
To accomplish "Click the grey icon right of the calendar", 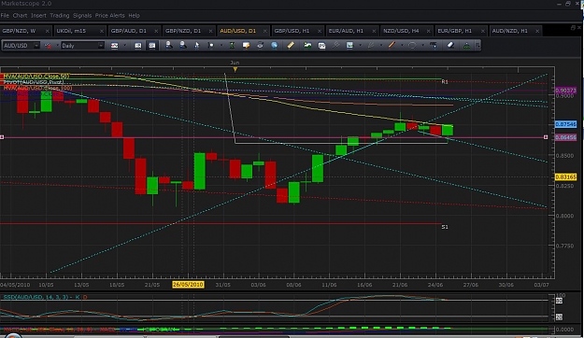I will [x=335, y=46].
